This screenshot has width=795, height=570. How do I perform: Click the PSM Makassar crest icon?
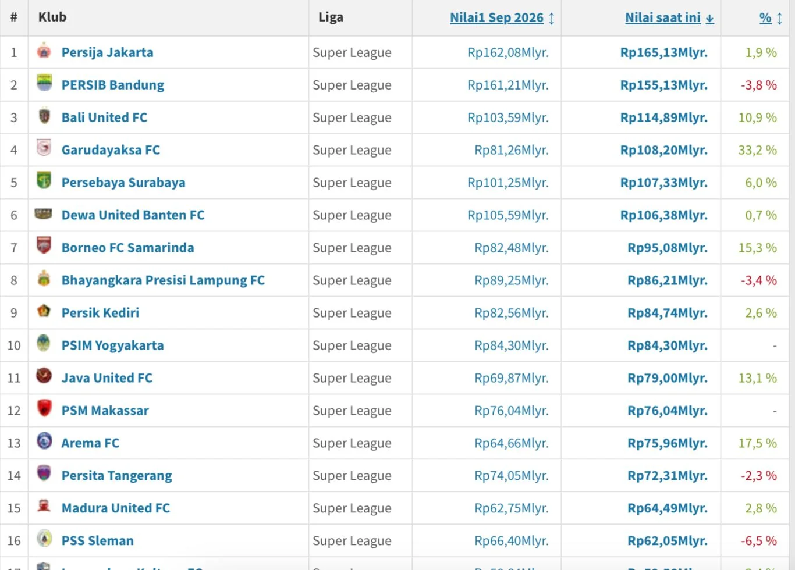click(x=44, y=409)
